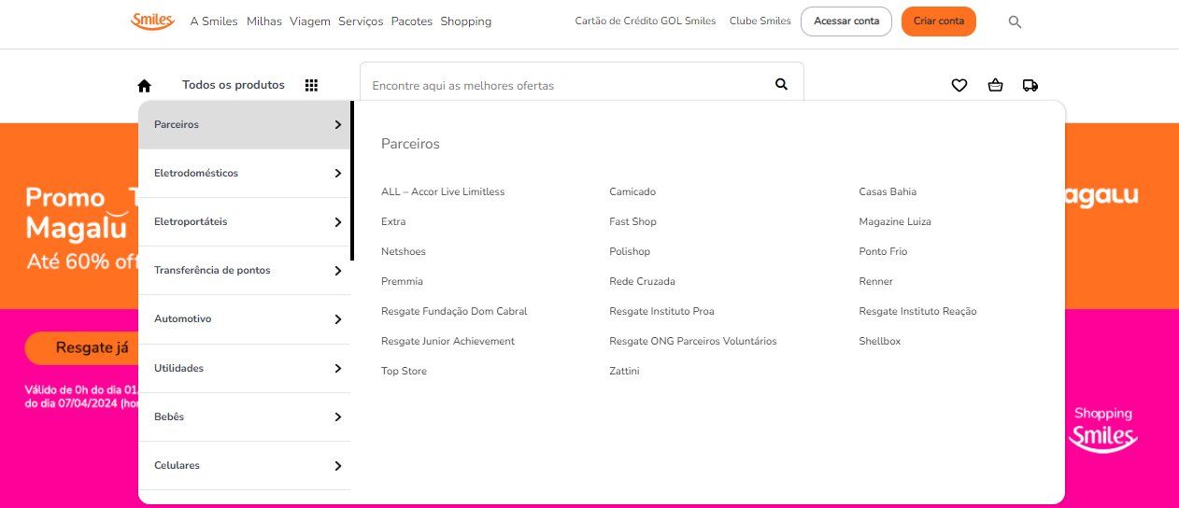
Task: Open the A Smiles menu
Action: (x=214, y=21)
